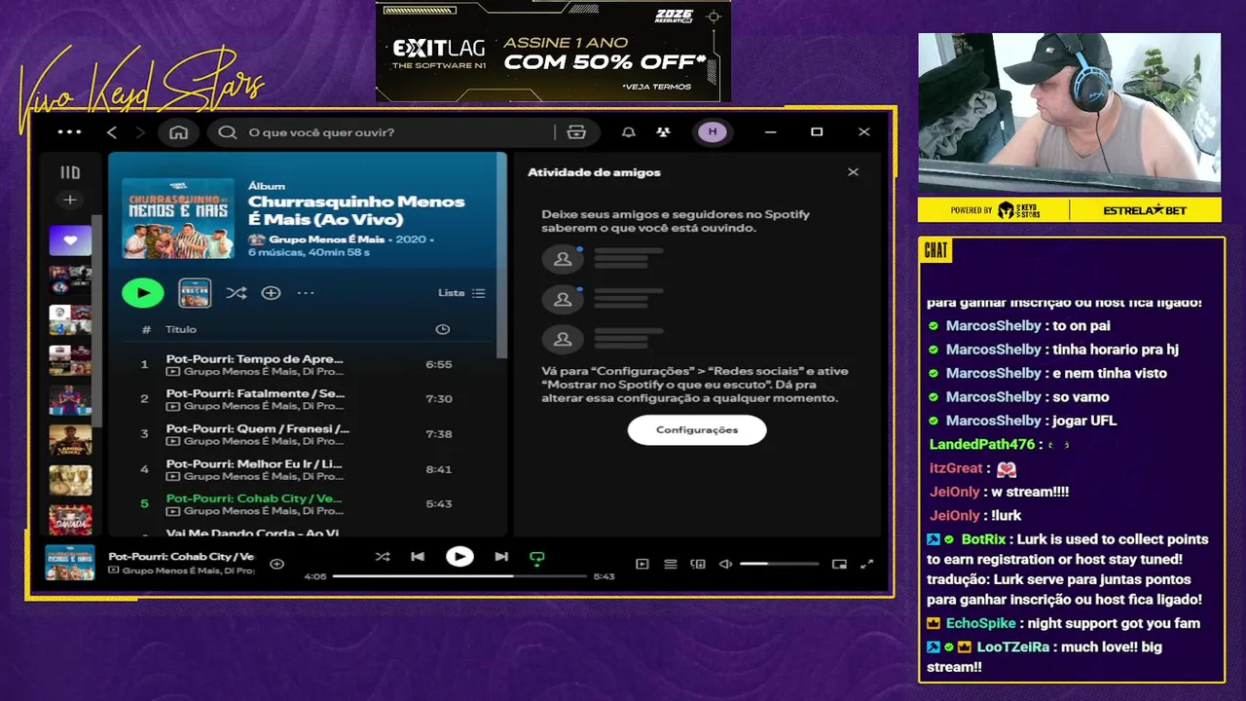
Task: Add current song with player bar plus
Action: (276, 564)
